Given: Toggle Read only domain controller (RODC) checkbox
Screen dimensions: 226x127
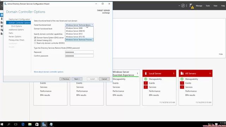Looking at the screenshot, I should pyautogui.click(x=35, y=43).
